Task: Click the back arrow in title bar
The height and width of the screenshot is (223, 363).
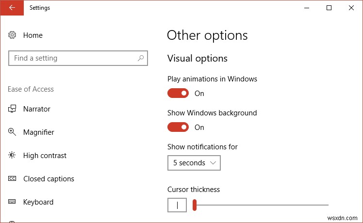Action: pos(12,8)
